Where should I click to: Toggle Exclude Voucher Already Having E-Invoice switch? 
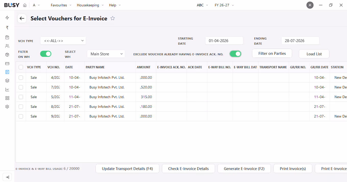235,54
